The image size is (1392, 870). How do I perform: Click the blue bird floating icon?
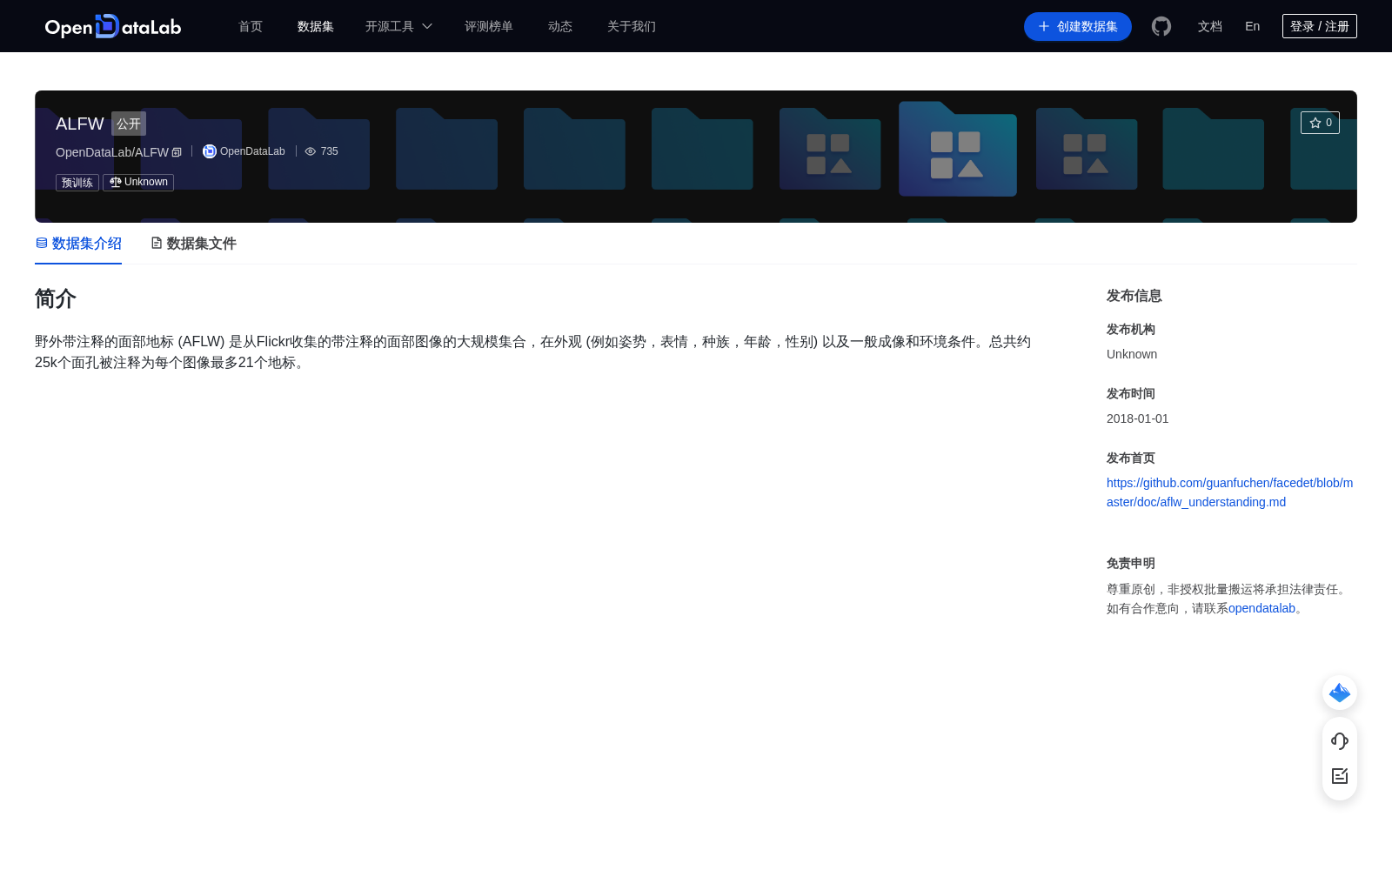[1340, 693]
